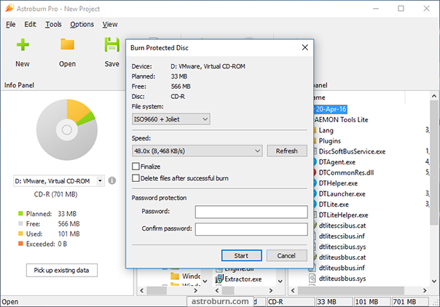Screen dimensions: 440x307
Task: Select DTAgent.exe in the file list
Action: pyautogui.click(x=337, y=162)
